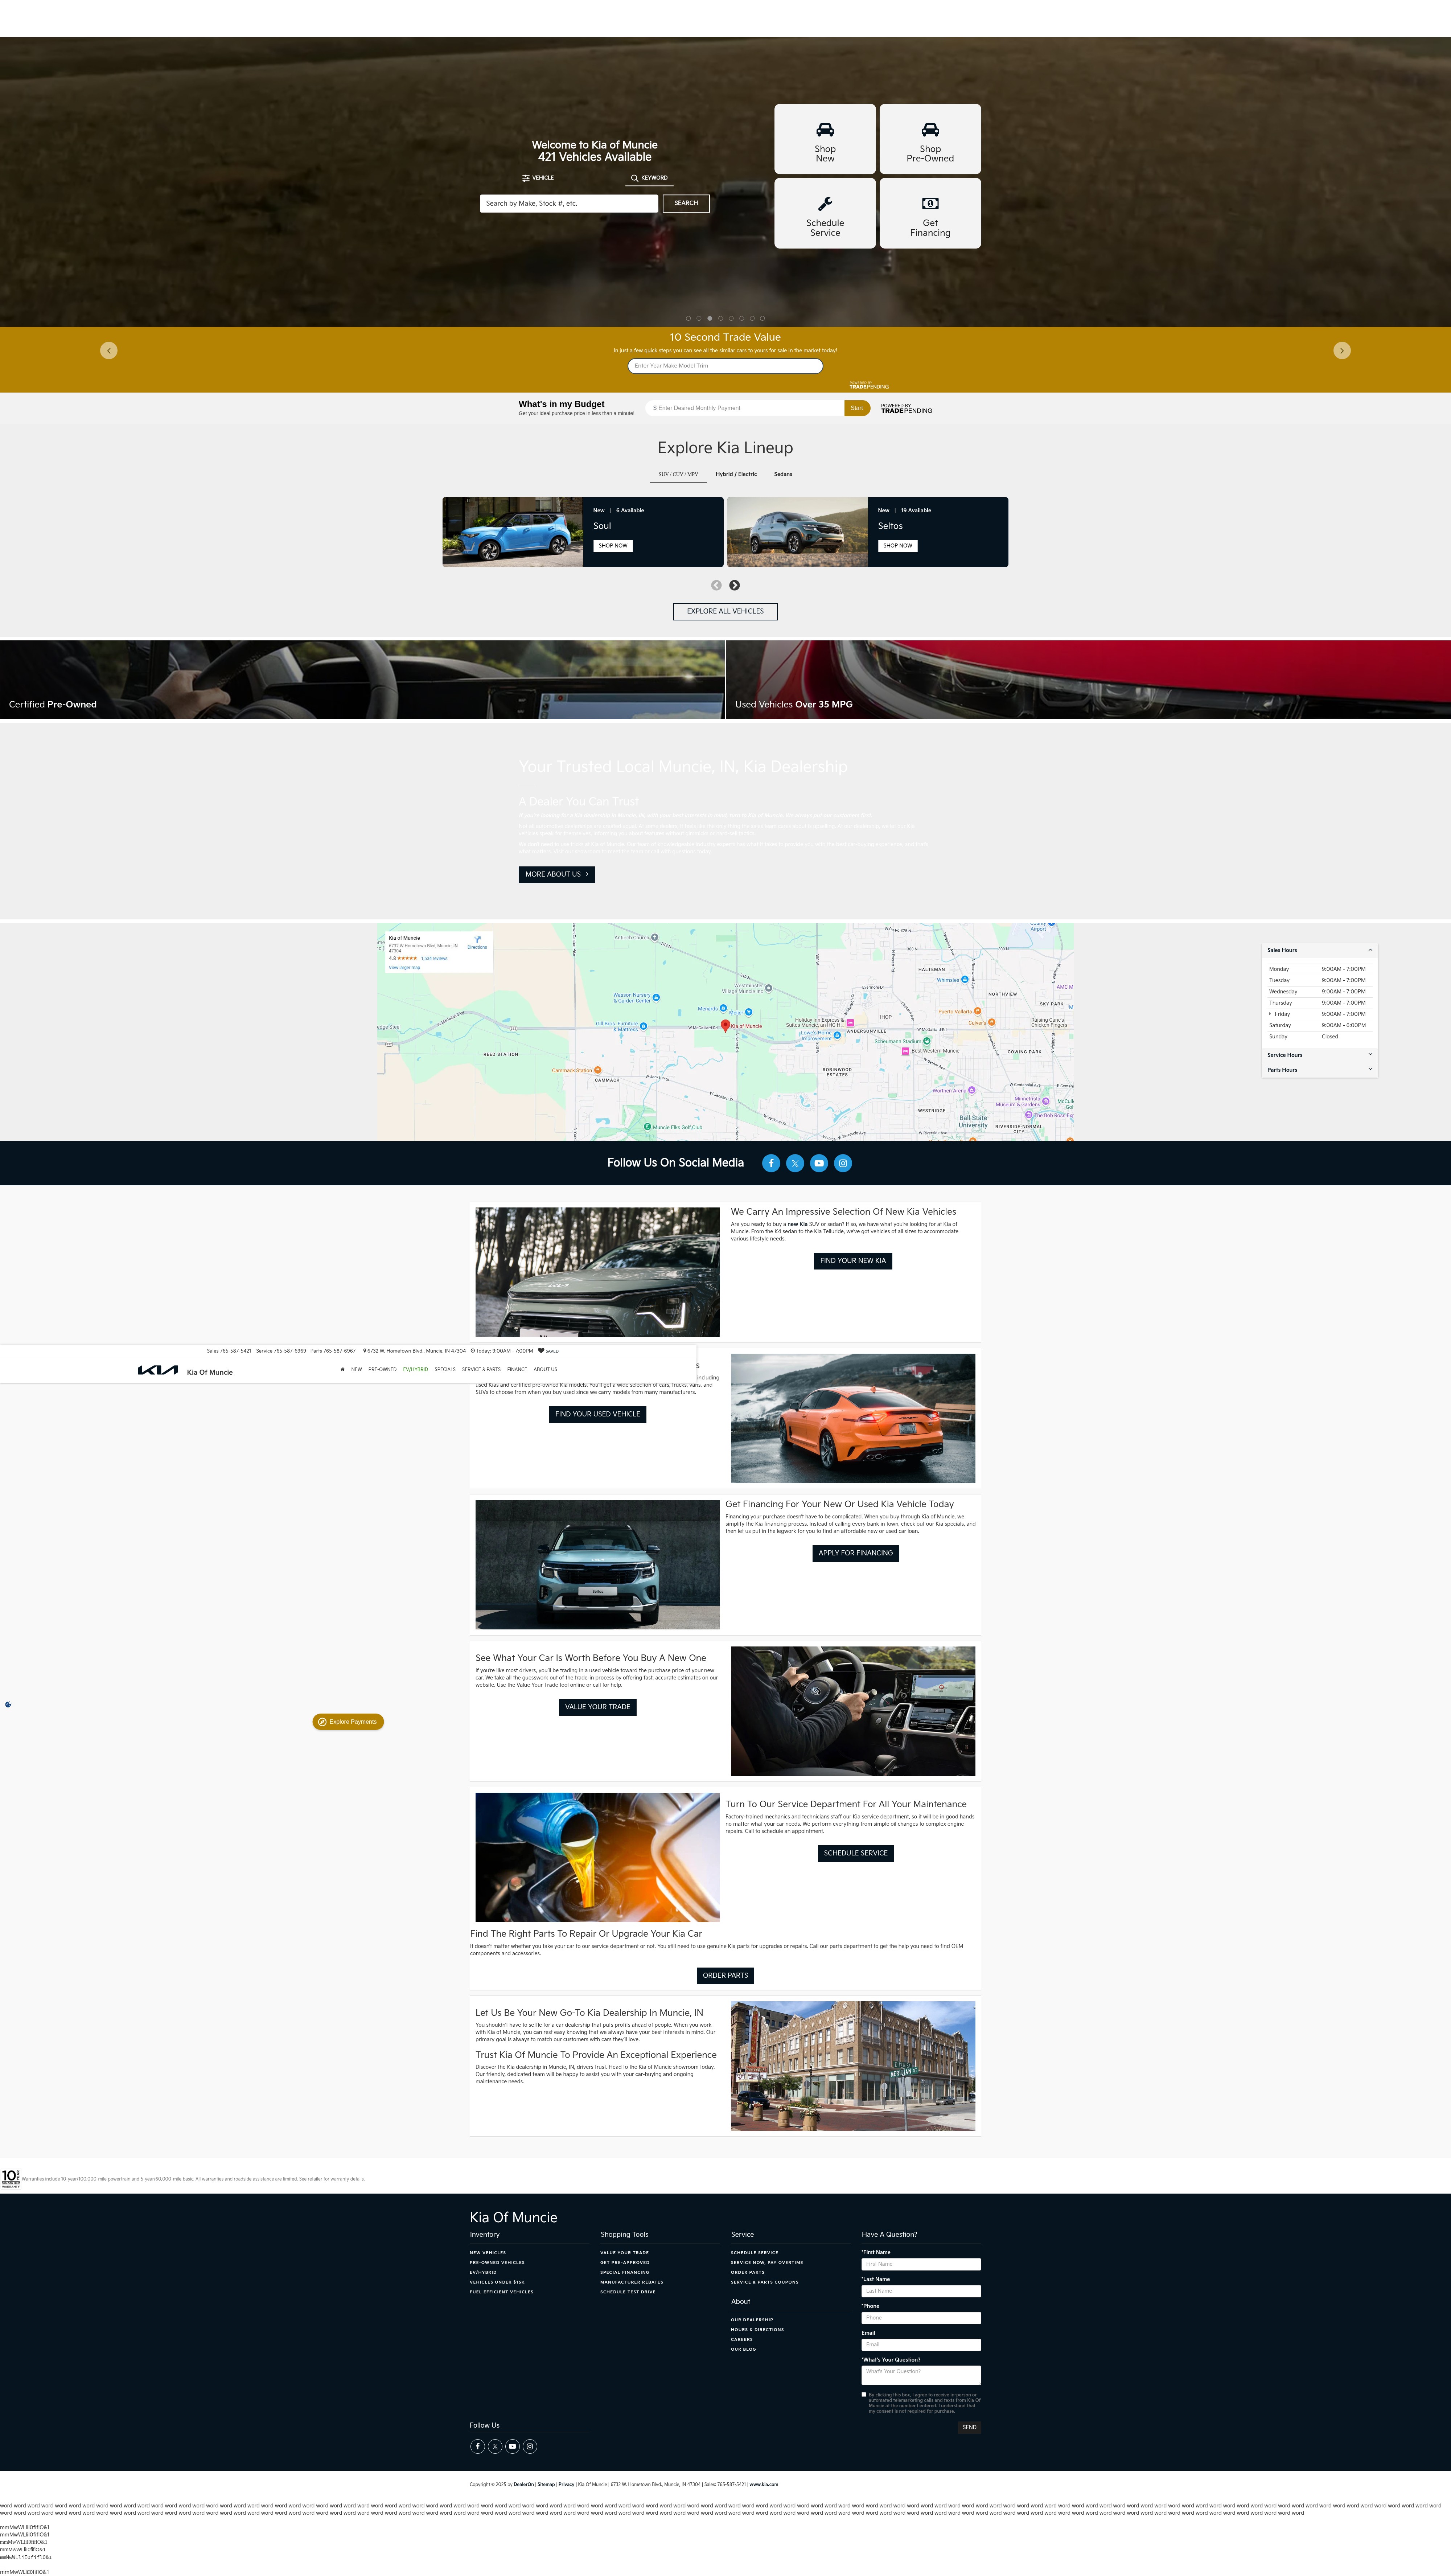This screenshot has height=2576, width=1451.
Task: Click the footer Facebook icon
Action: tap(478, 2446)
